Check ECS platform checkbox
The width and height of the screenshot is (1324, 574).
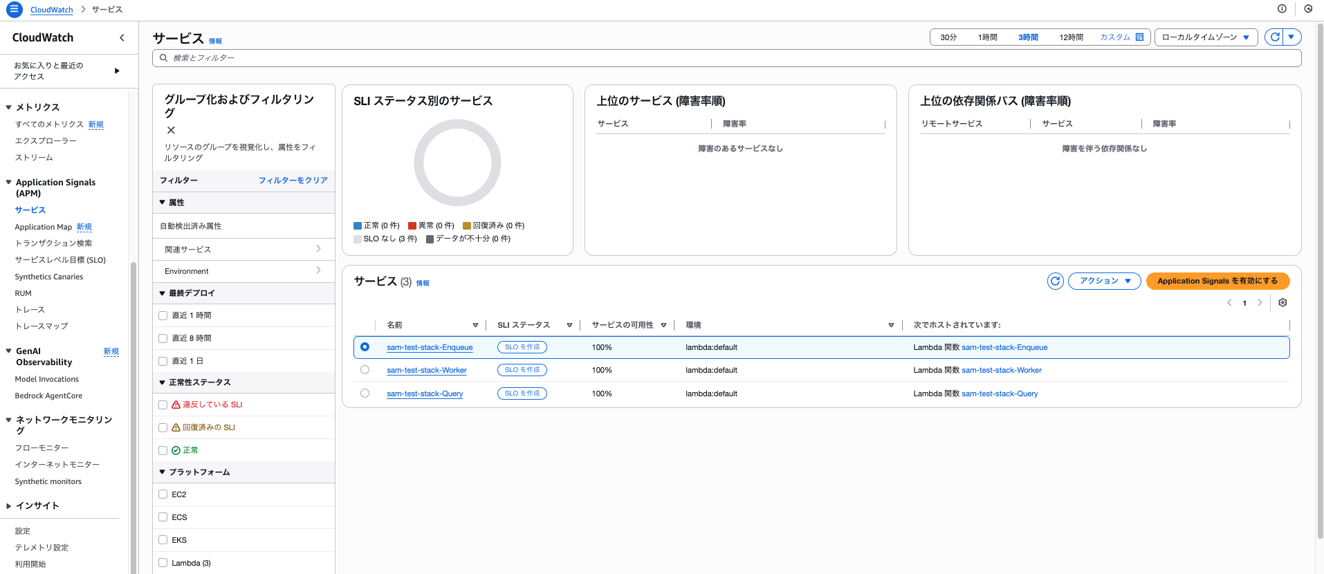[163, 517]
